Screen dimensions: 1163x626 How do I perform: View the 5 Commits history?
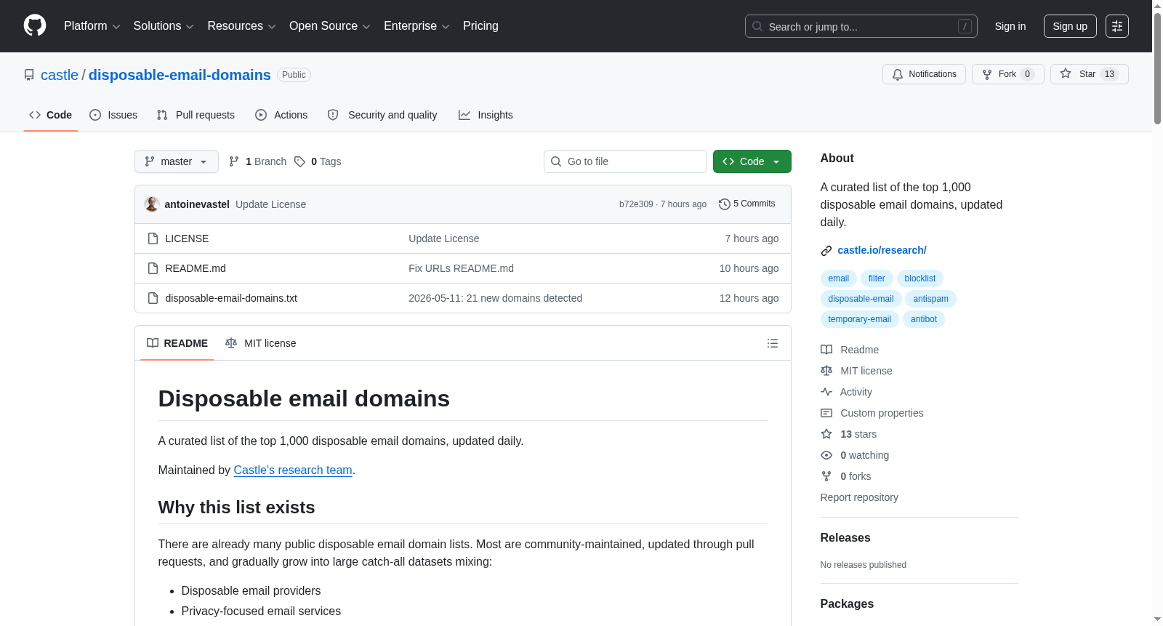[x=747, y=204]
